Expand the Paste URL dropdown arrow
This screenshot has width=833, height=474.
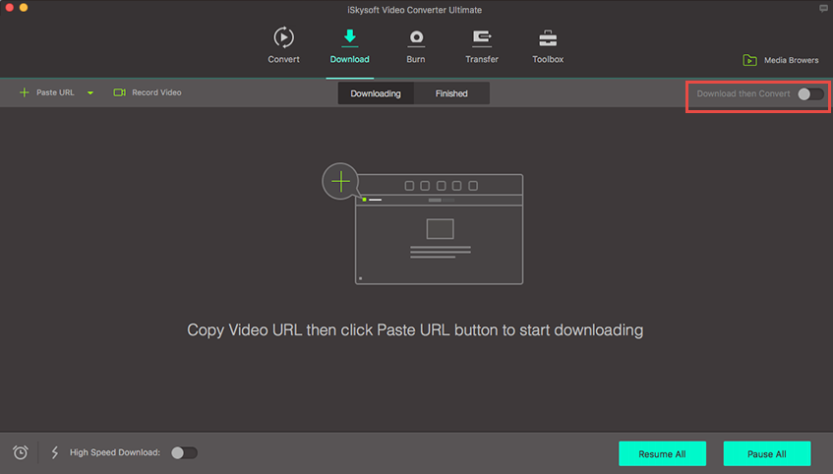click(x=90, y=93)
